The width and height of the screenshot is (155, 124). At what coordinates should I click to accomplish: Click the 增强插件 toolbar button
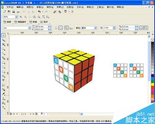pos(20,22)
